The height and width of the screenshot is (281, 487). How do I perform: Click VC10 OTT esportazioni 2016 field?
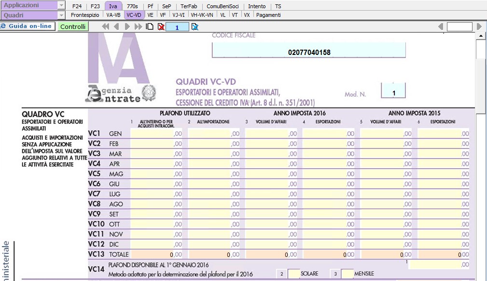click(329, 224)
